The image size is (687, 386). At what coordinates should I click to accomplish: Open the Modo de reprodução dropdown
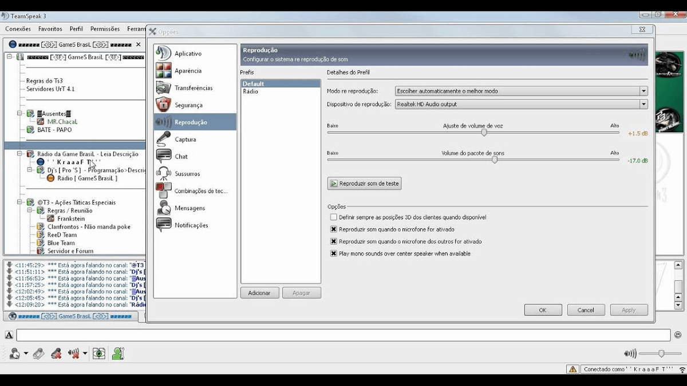click(x=643, y=91)
